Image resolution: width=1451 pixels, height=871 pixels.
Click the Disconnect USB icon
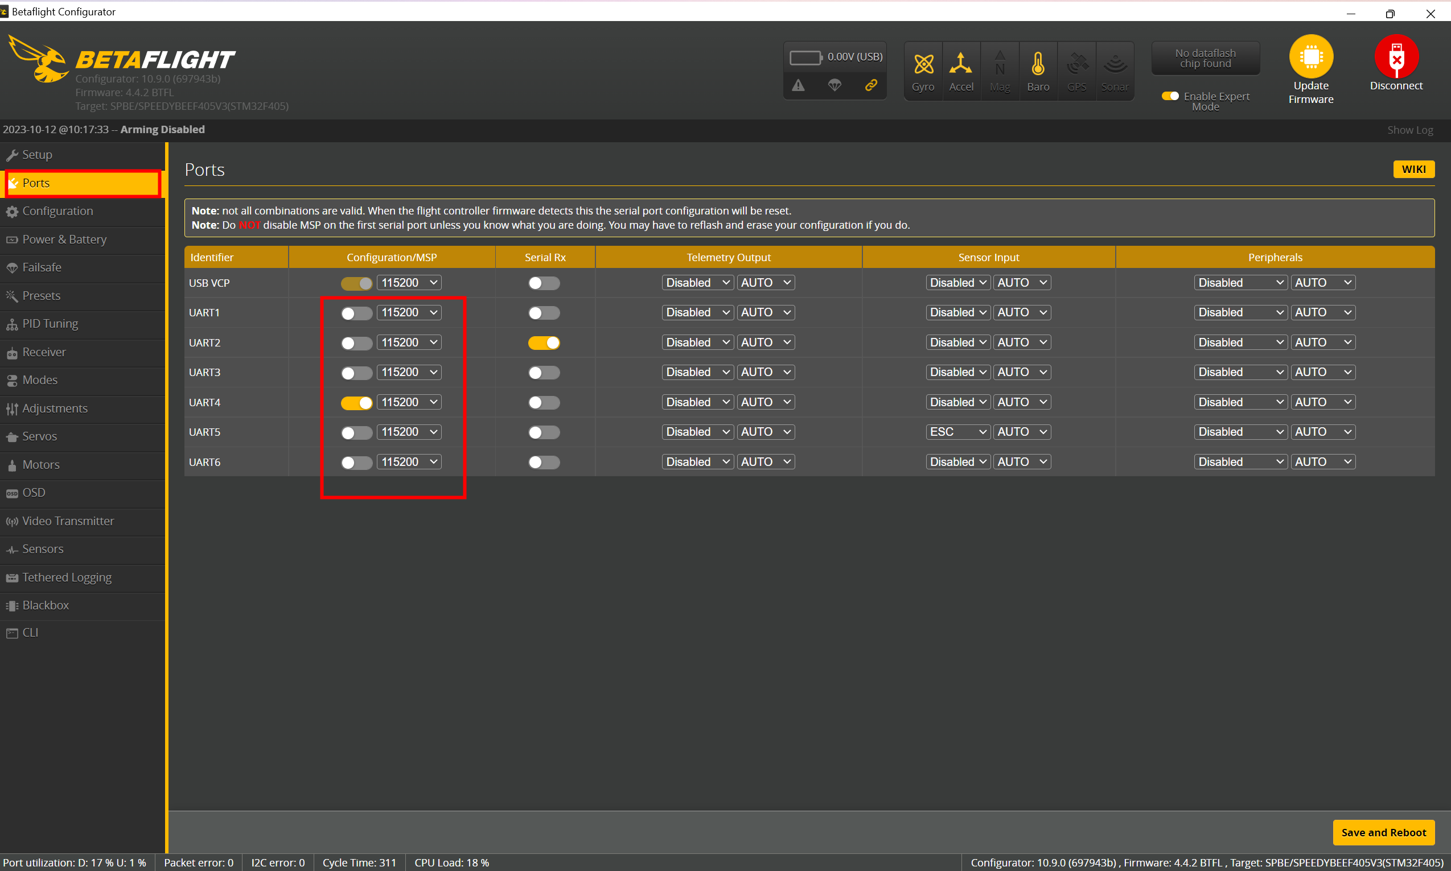tap(1396, 57)
